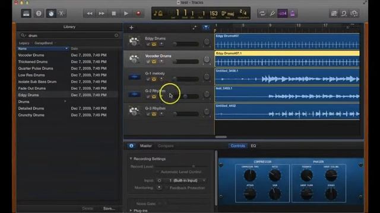
Task: Switch to the Master tab
Action: point(146,146)
